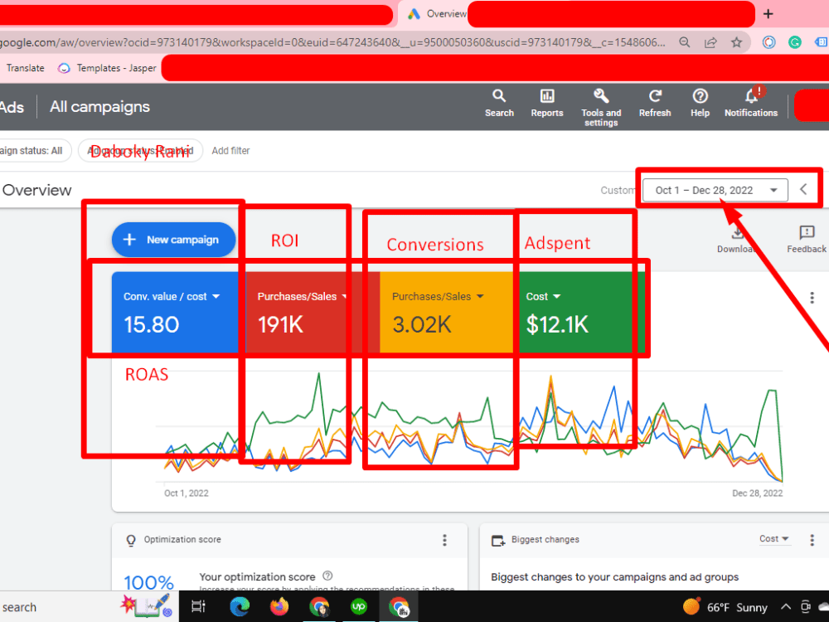The width and height of the screenshot is (829, 622).
Task: Click the share page icon in address bar
Action: [710, 42]
